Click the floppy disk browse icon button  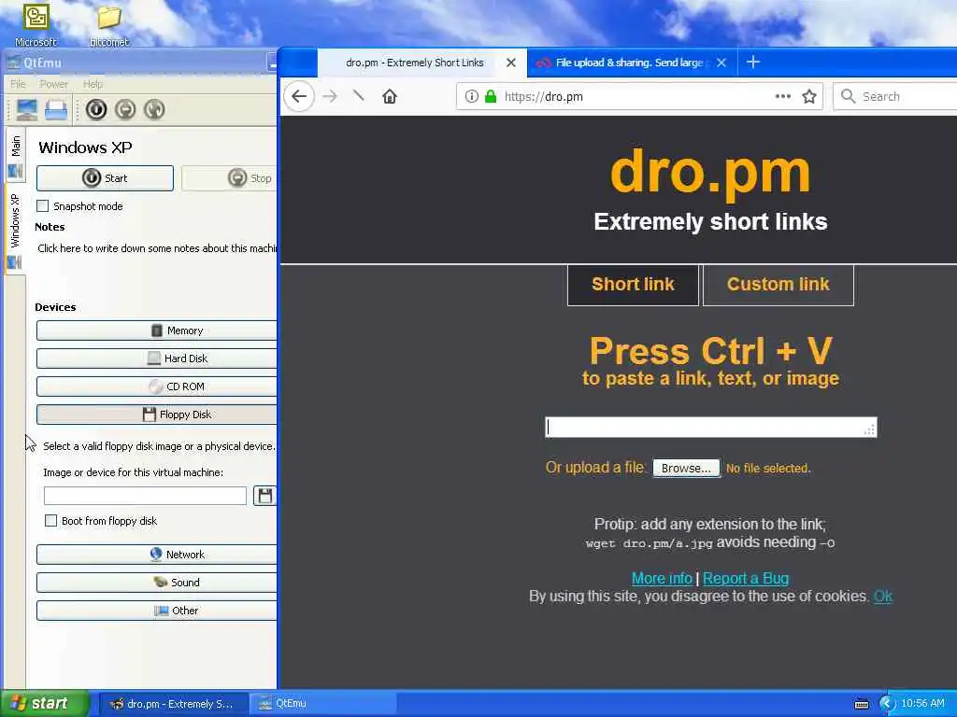point(264,496)
